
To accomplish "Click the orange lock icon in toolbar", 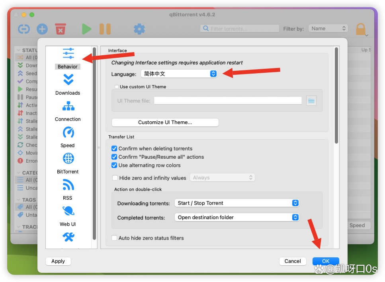I will tap(361, 29).
